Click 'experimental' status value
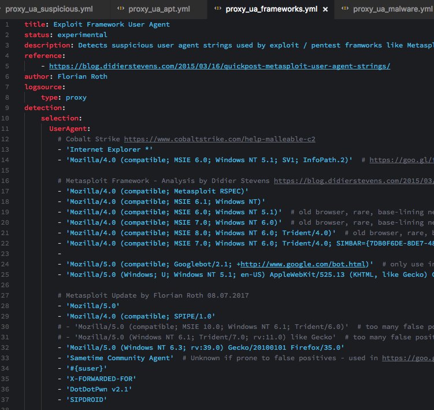 pos(82,35)
